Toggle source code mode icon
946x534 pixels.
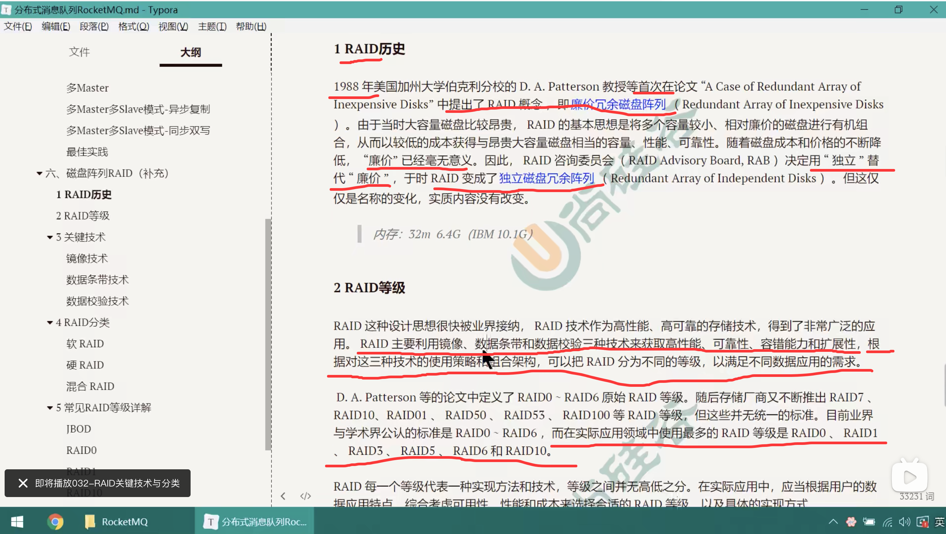(x=305, y=496)
